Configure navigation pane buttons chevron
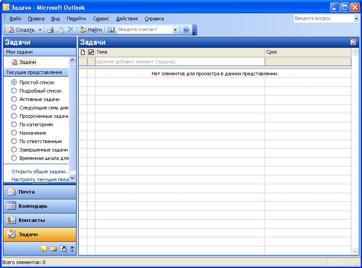Image resolution: width=362 pixels, height=268 pixels. pyautogui.click(x=72, y=249)
